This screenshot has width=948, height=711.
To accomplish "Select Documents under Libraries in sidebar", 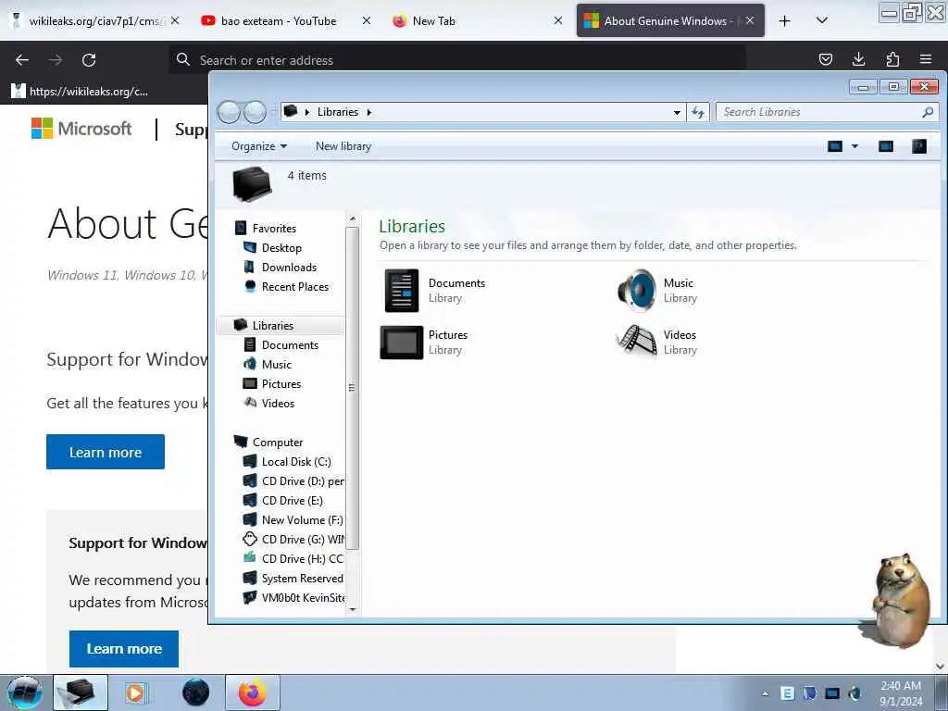I will (x=290, y=344).
